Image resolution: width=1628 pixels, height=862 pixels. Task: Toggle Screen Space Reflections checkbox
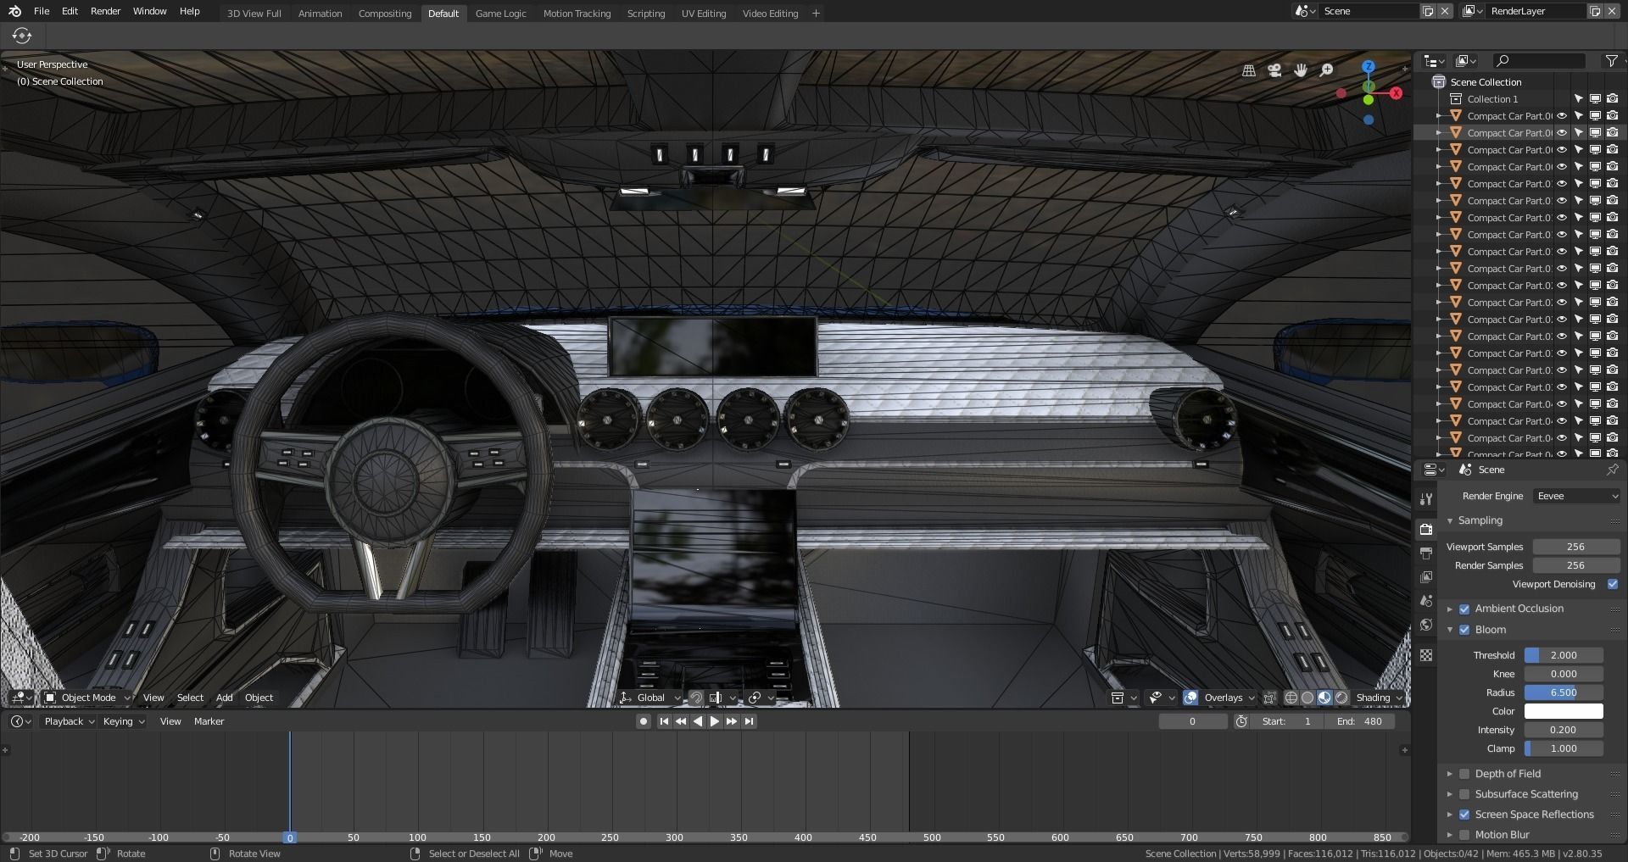click(1464, 815)
